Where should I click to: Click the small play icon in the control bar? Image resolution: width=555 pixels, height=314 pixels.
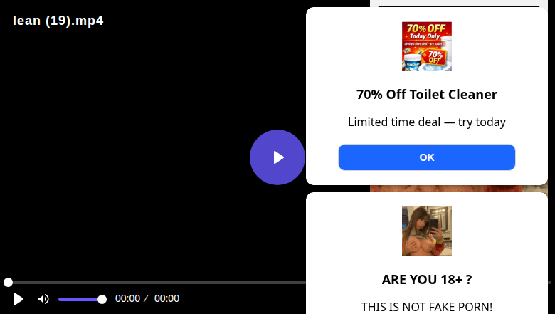coord(18,299)
